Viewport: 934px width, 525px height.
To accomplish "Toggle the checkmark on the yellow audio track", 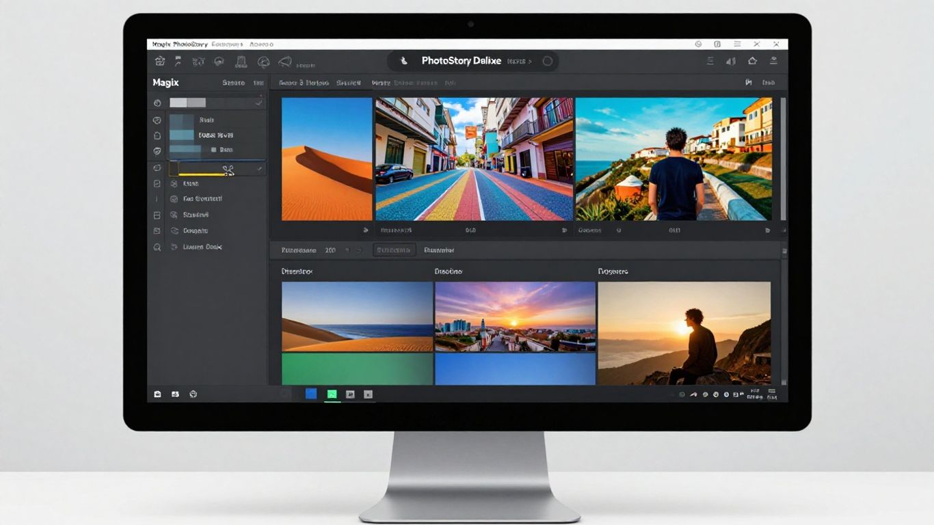I will [261, 169].
